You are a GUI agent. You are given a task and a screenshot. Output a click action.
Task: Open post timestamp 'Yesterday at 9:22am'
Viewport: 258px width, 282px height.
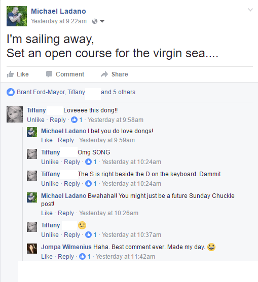59,21
